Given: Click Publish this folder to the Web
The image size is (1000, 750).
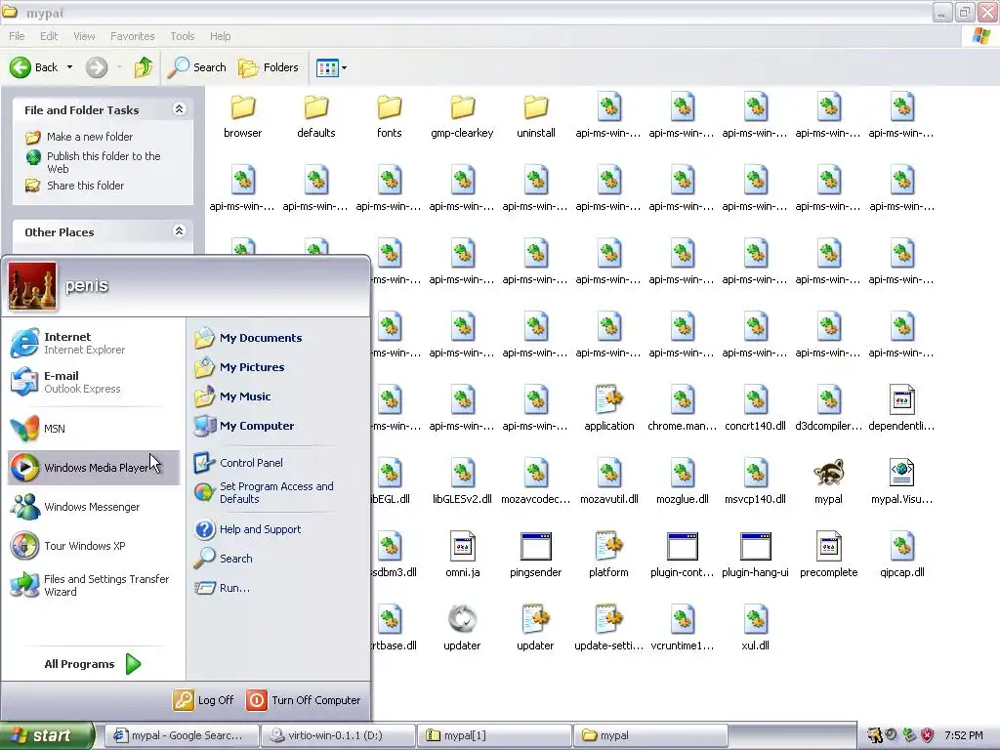Looking at the screenshot, I should click(x=93, y=162).
